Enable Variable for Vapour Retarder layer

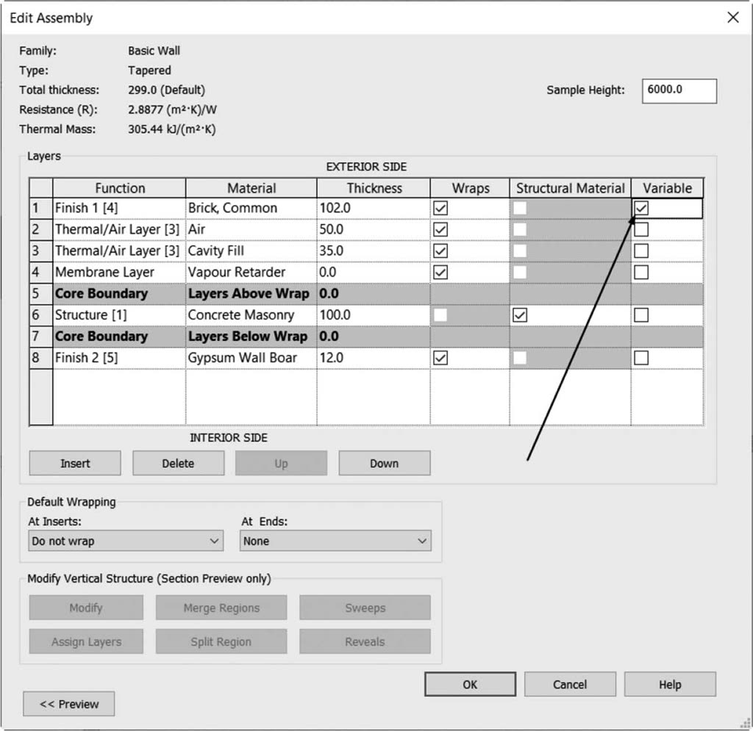[x=641, y=273]
